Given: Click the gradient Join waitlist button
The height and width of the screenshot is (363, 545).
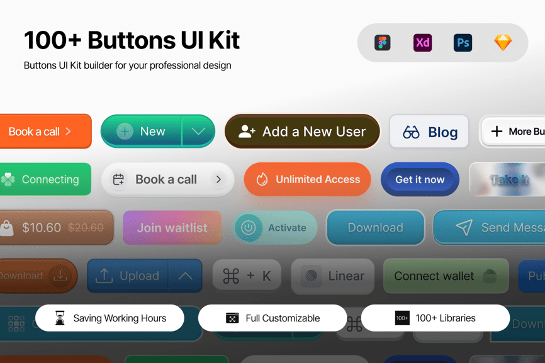Looking at the screenshot, I should (x=172, y=228).
